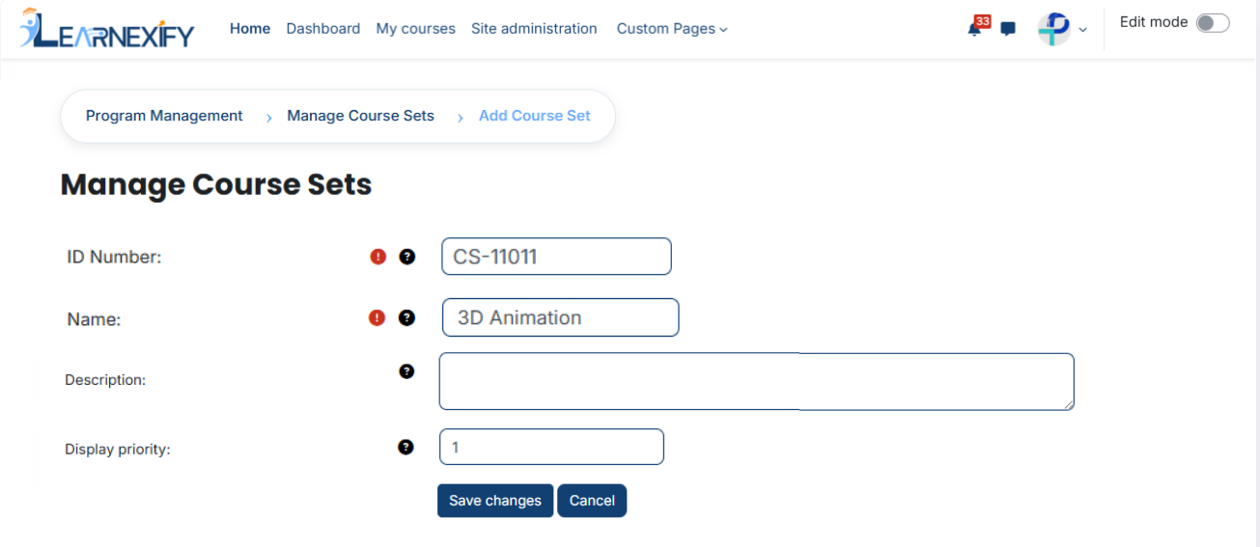Click the required icon beside Name
This screenshot has width=1260, height=547.
click(378, 317)
